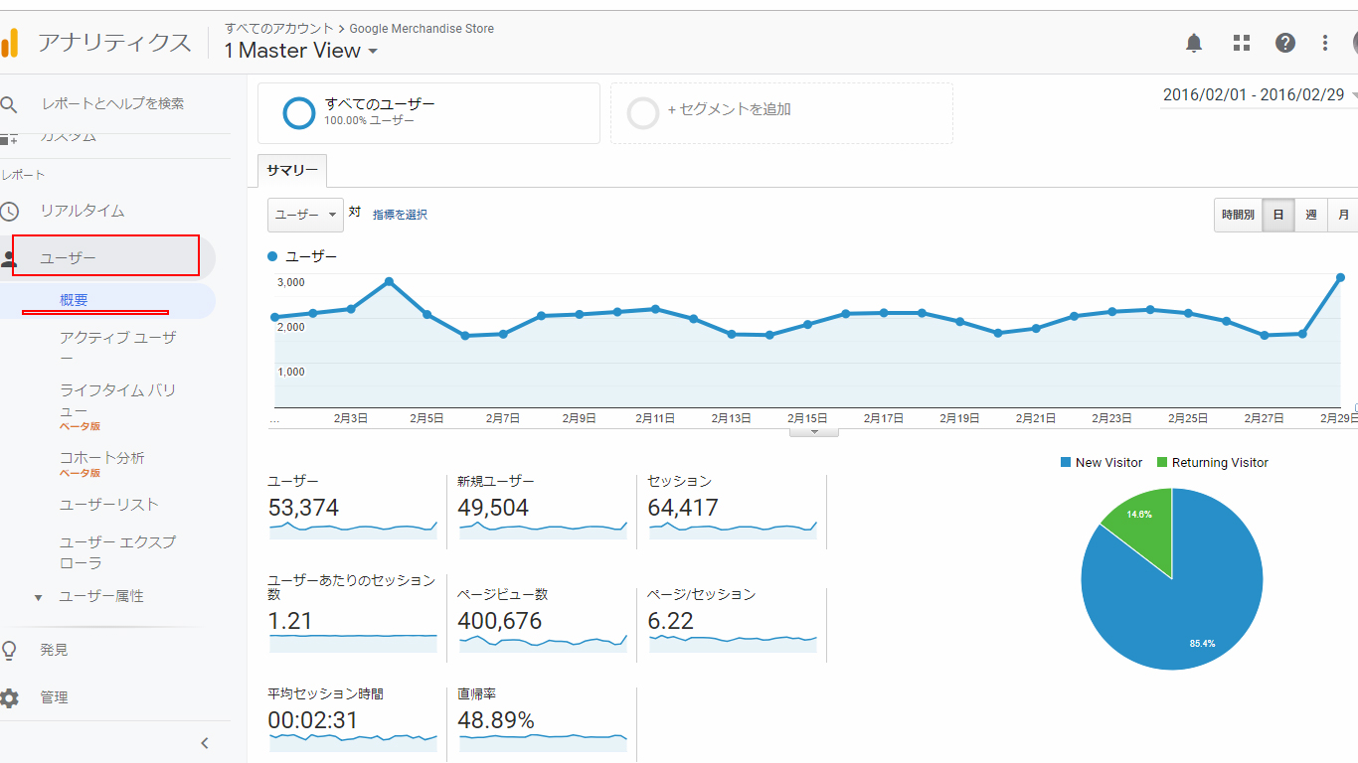Image resolution: width=1358 pixels, height=763 pixels.
Task: Open the アクティブ ユーザー report
Action: [x=117, y=348]
